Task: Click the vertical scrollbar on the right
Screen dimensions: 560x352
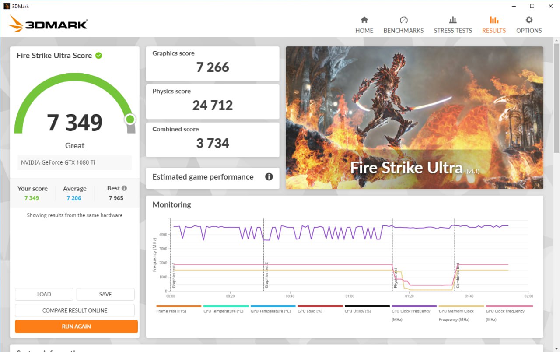Action: [556, 98]
